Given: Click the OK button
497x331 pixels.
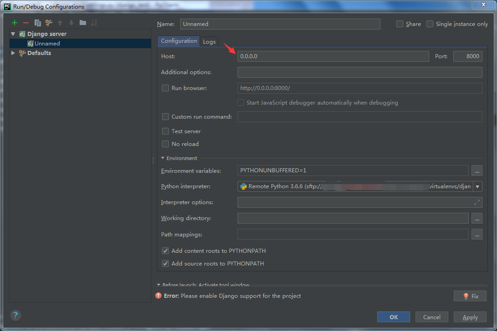Looking at the screenshot, I should tap(393, 317).
